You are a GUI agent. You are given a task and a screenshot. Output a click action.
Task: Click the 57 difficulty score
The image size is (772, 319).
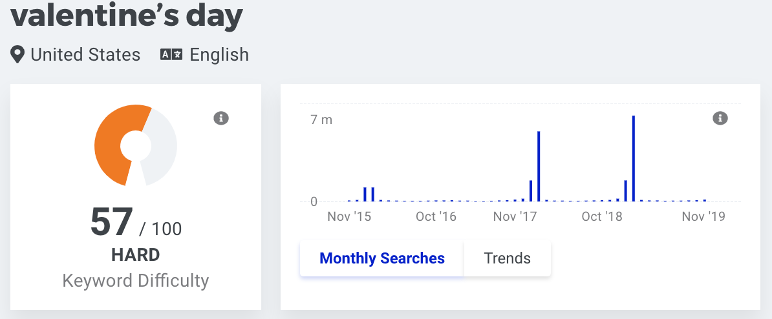point(112,222)
